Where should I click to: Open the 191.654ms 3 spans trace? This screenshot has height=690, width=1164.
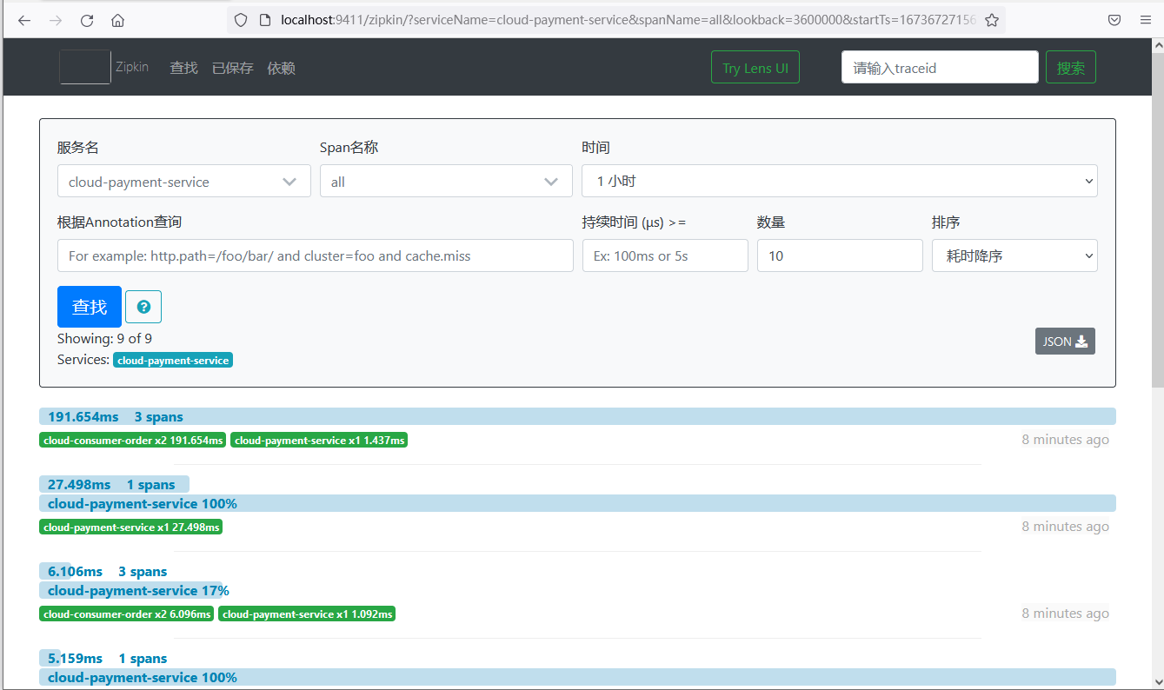click(577, 416)
